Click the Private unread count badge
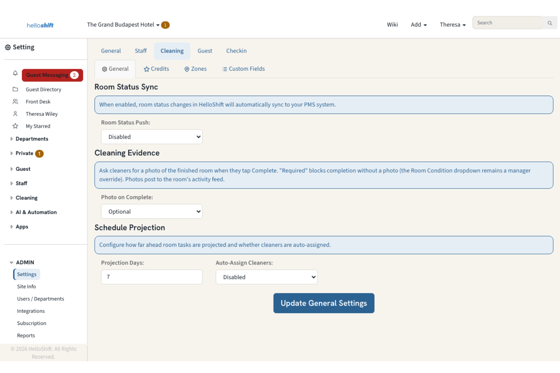Screen dimensions: 560x373 [39, 153]
